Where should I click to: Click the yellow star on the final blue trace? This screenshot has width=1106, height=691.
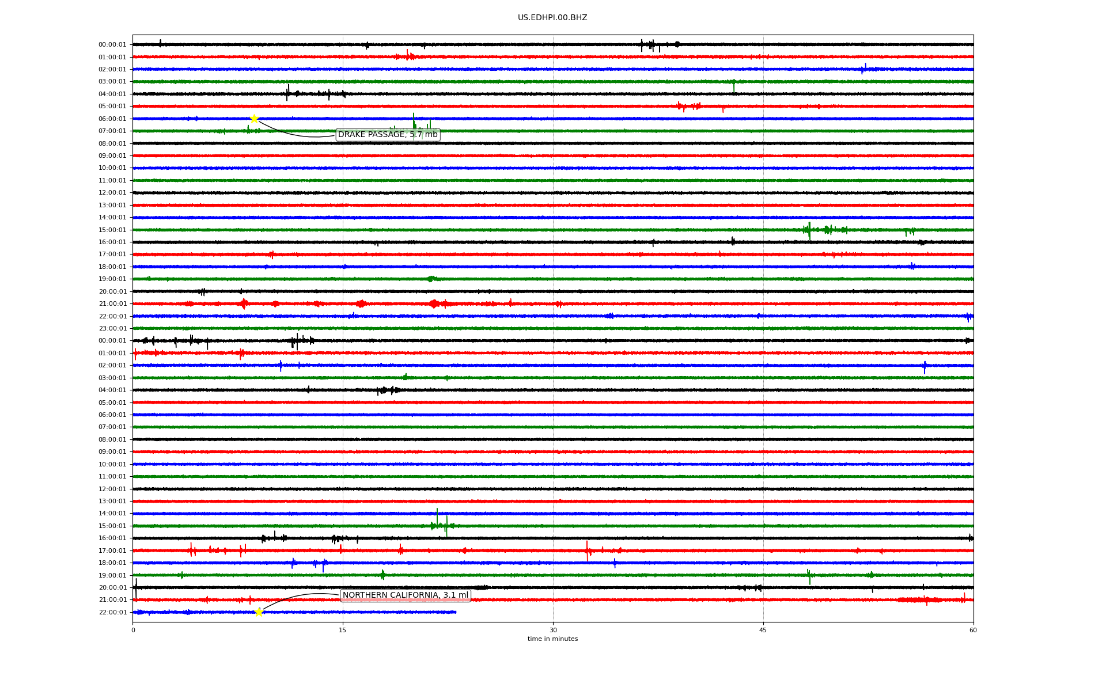click(259, 612)
